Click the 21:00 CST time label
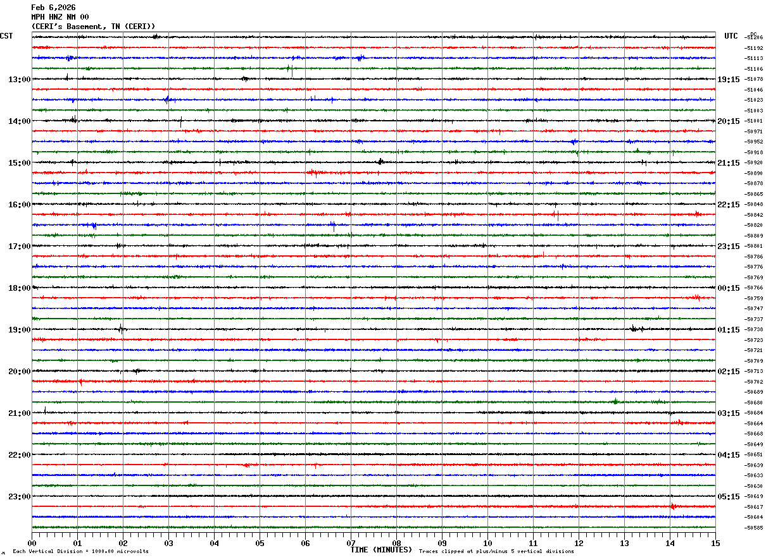This screenshot has height=560, width=766. 19,413
